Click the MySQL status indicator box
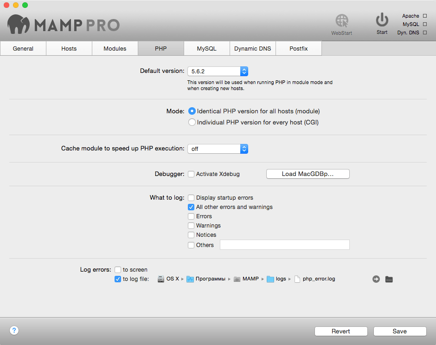The image size is (436, 345). pyautogui.click(x=424, y=24)
